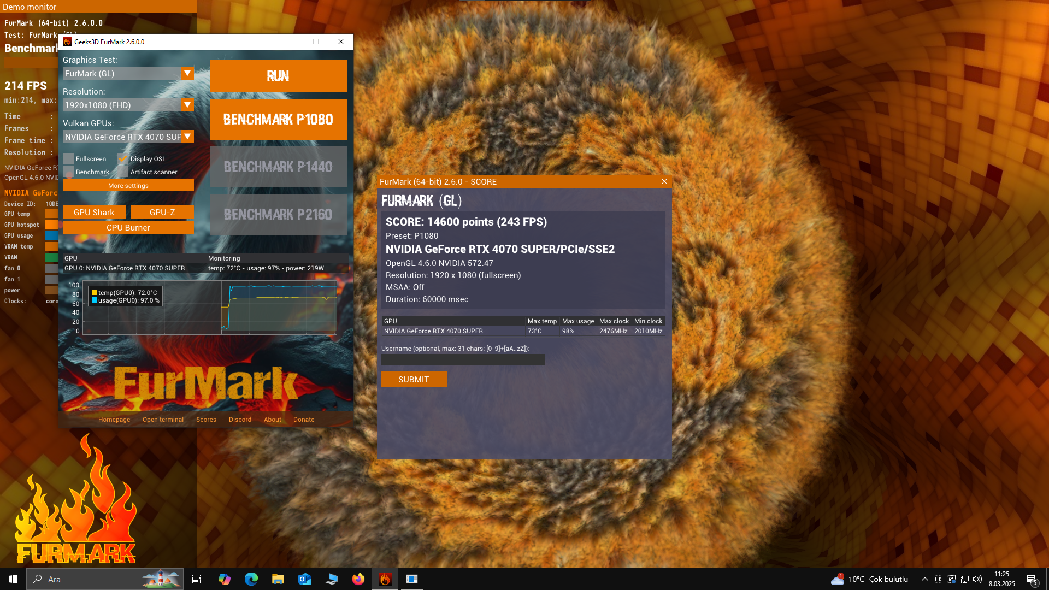Launch Outlook from the taskbar
This screenshot has height=590, width=1049.
coord(305,579)
